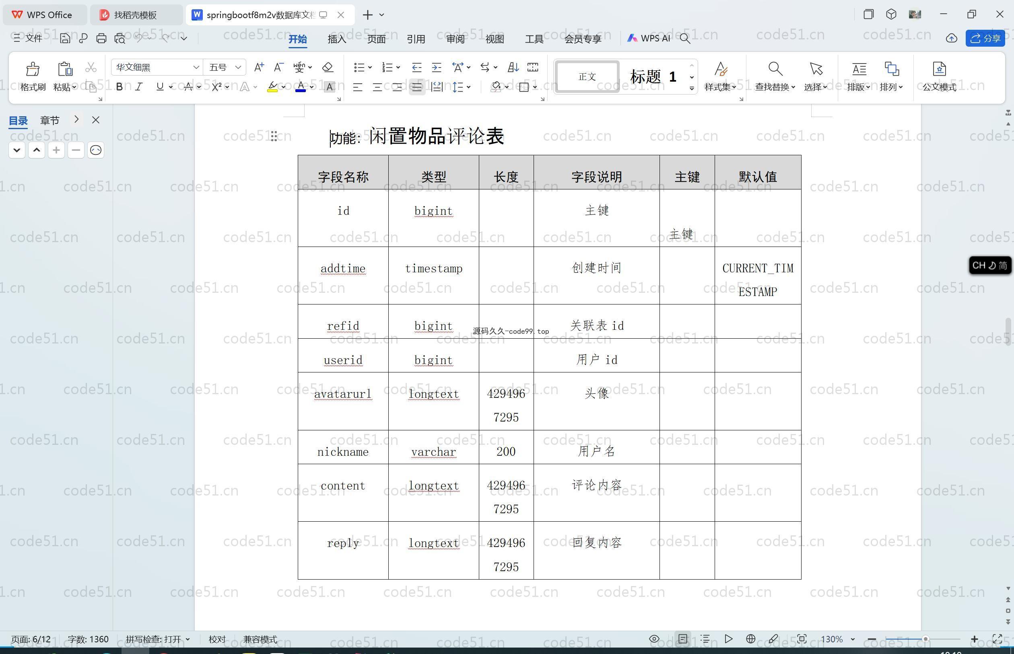Screen dimensions: 1014x654
Task: Toggle Strikethrough formatting
Action: pos(188,87)
